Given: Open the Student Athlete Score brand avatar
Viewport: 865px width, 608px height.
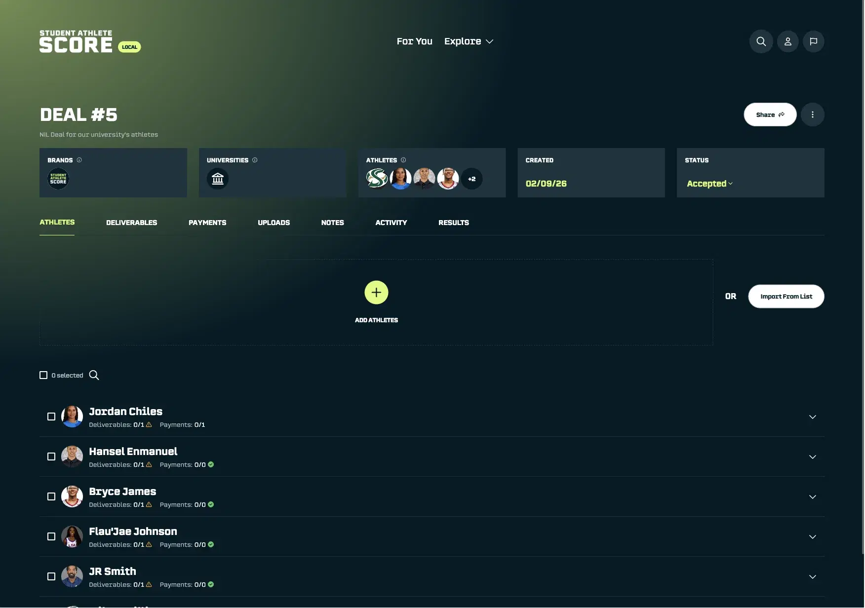Looking at the screenshot, I should click(58, 179).
